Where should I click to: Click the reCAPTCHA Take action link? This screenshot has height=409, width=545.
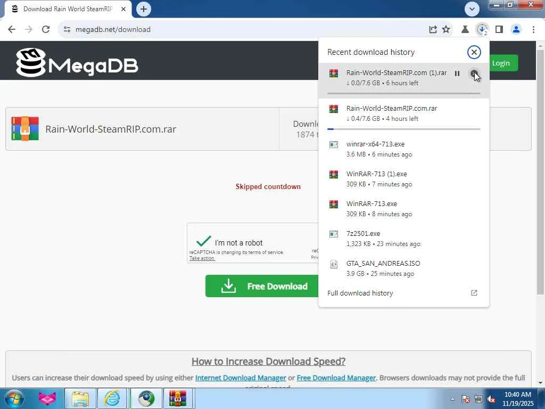tap(202, 258)
